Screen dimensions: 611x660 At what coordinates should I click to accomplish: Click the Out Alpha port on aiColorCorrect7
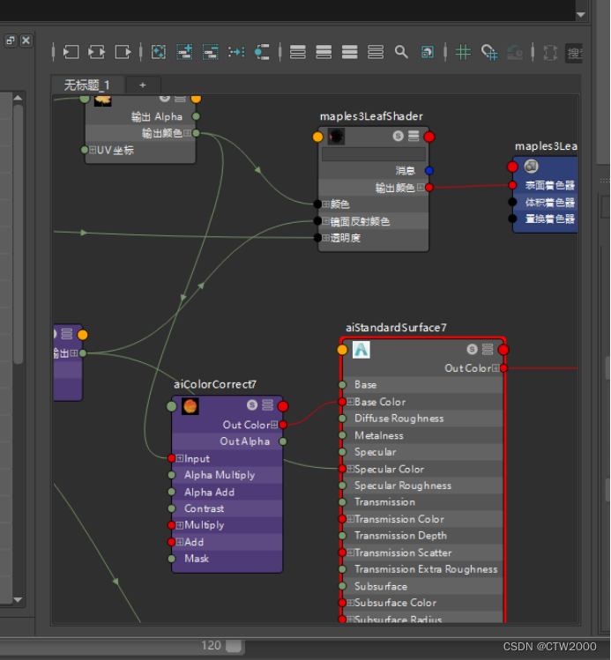[283, 441]
